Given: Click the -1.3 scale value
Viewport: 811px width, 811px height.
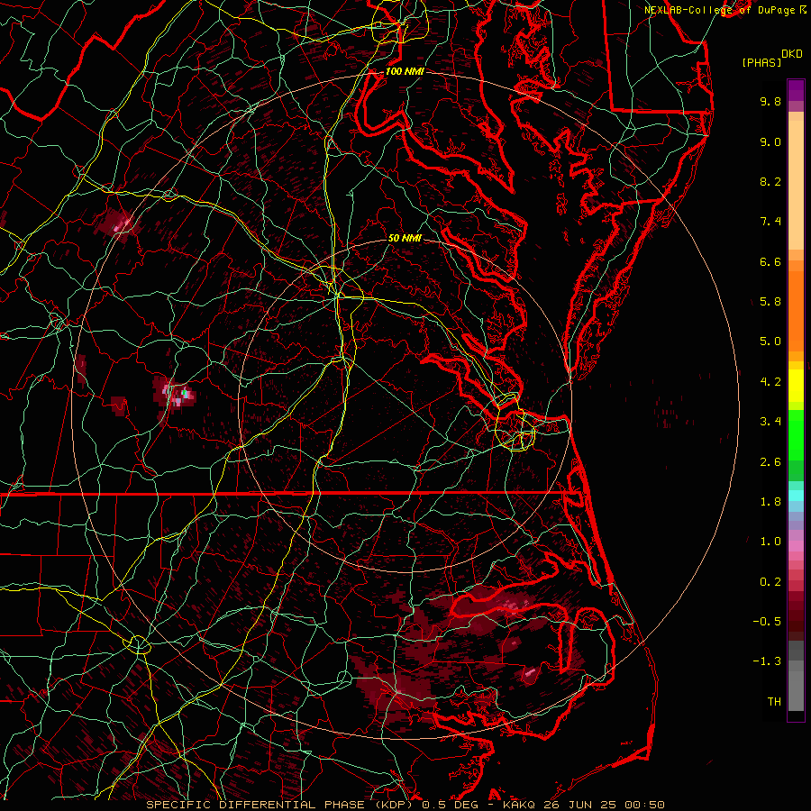Looking at the screenshot, I should (767, 662).
